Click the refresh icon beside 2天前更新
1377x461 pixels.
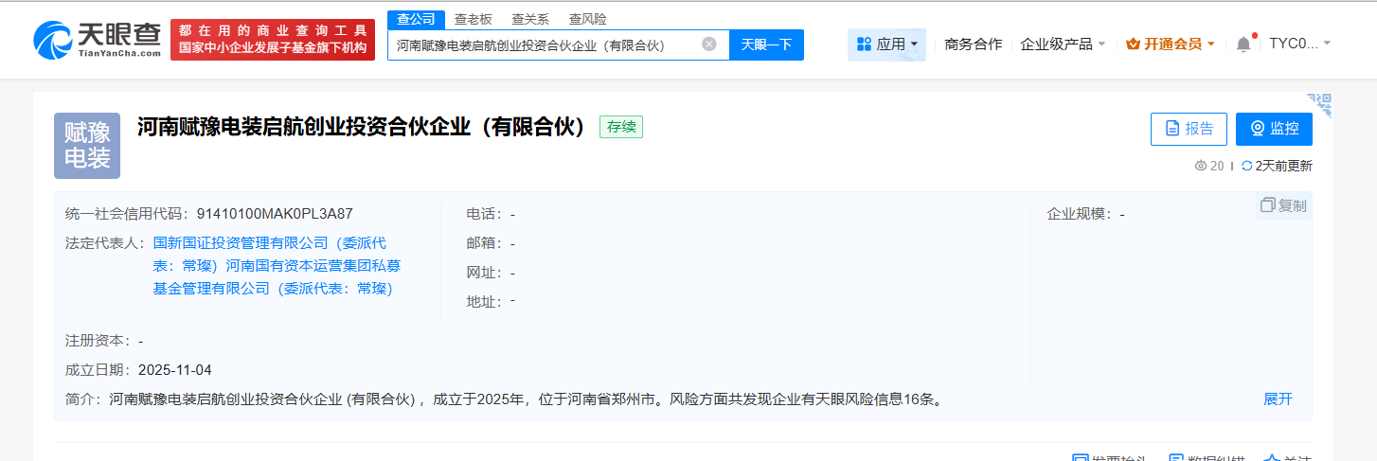click(1246, 166)
